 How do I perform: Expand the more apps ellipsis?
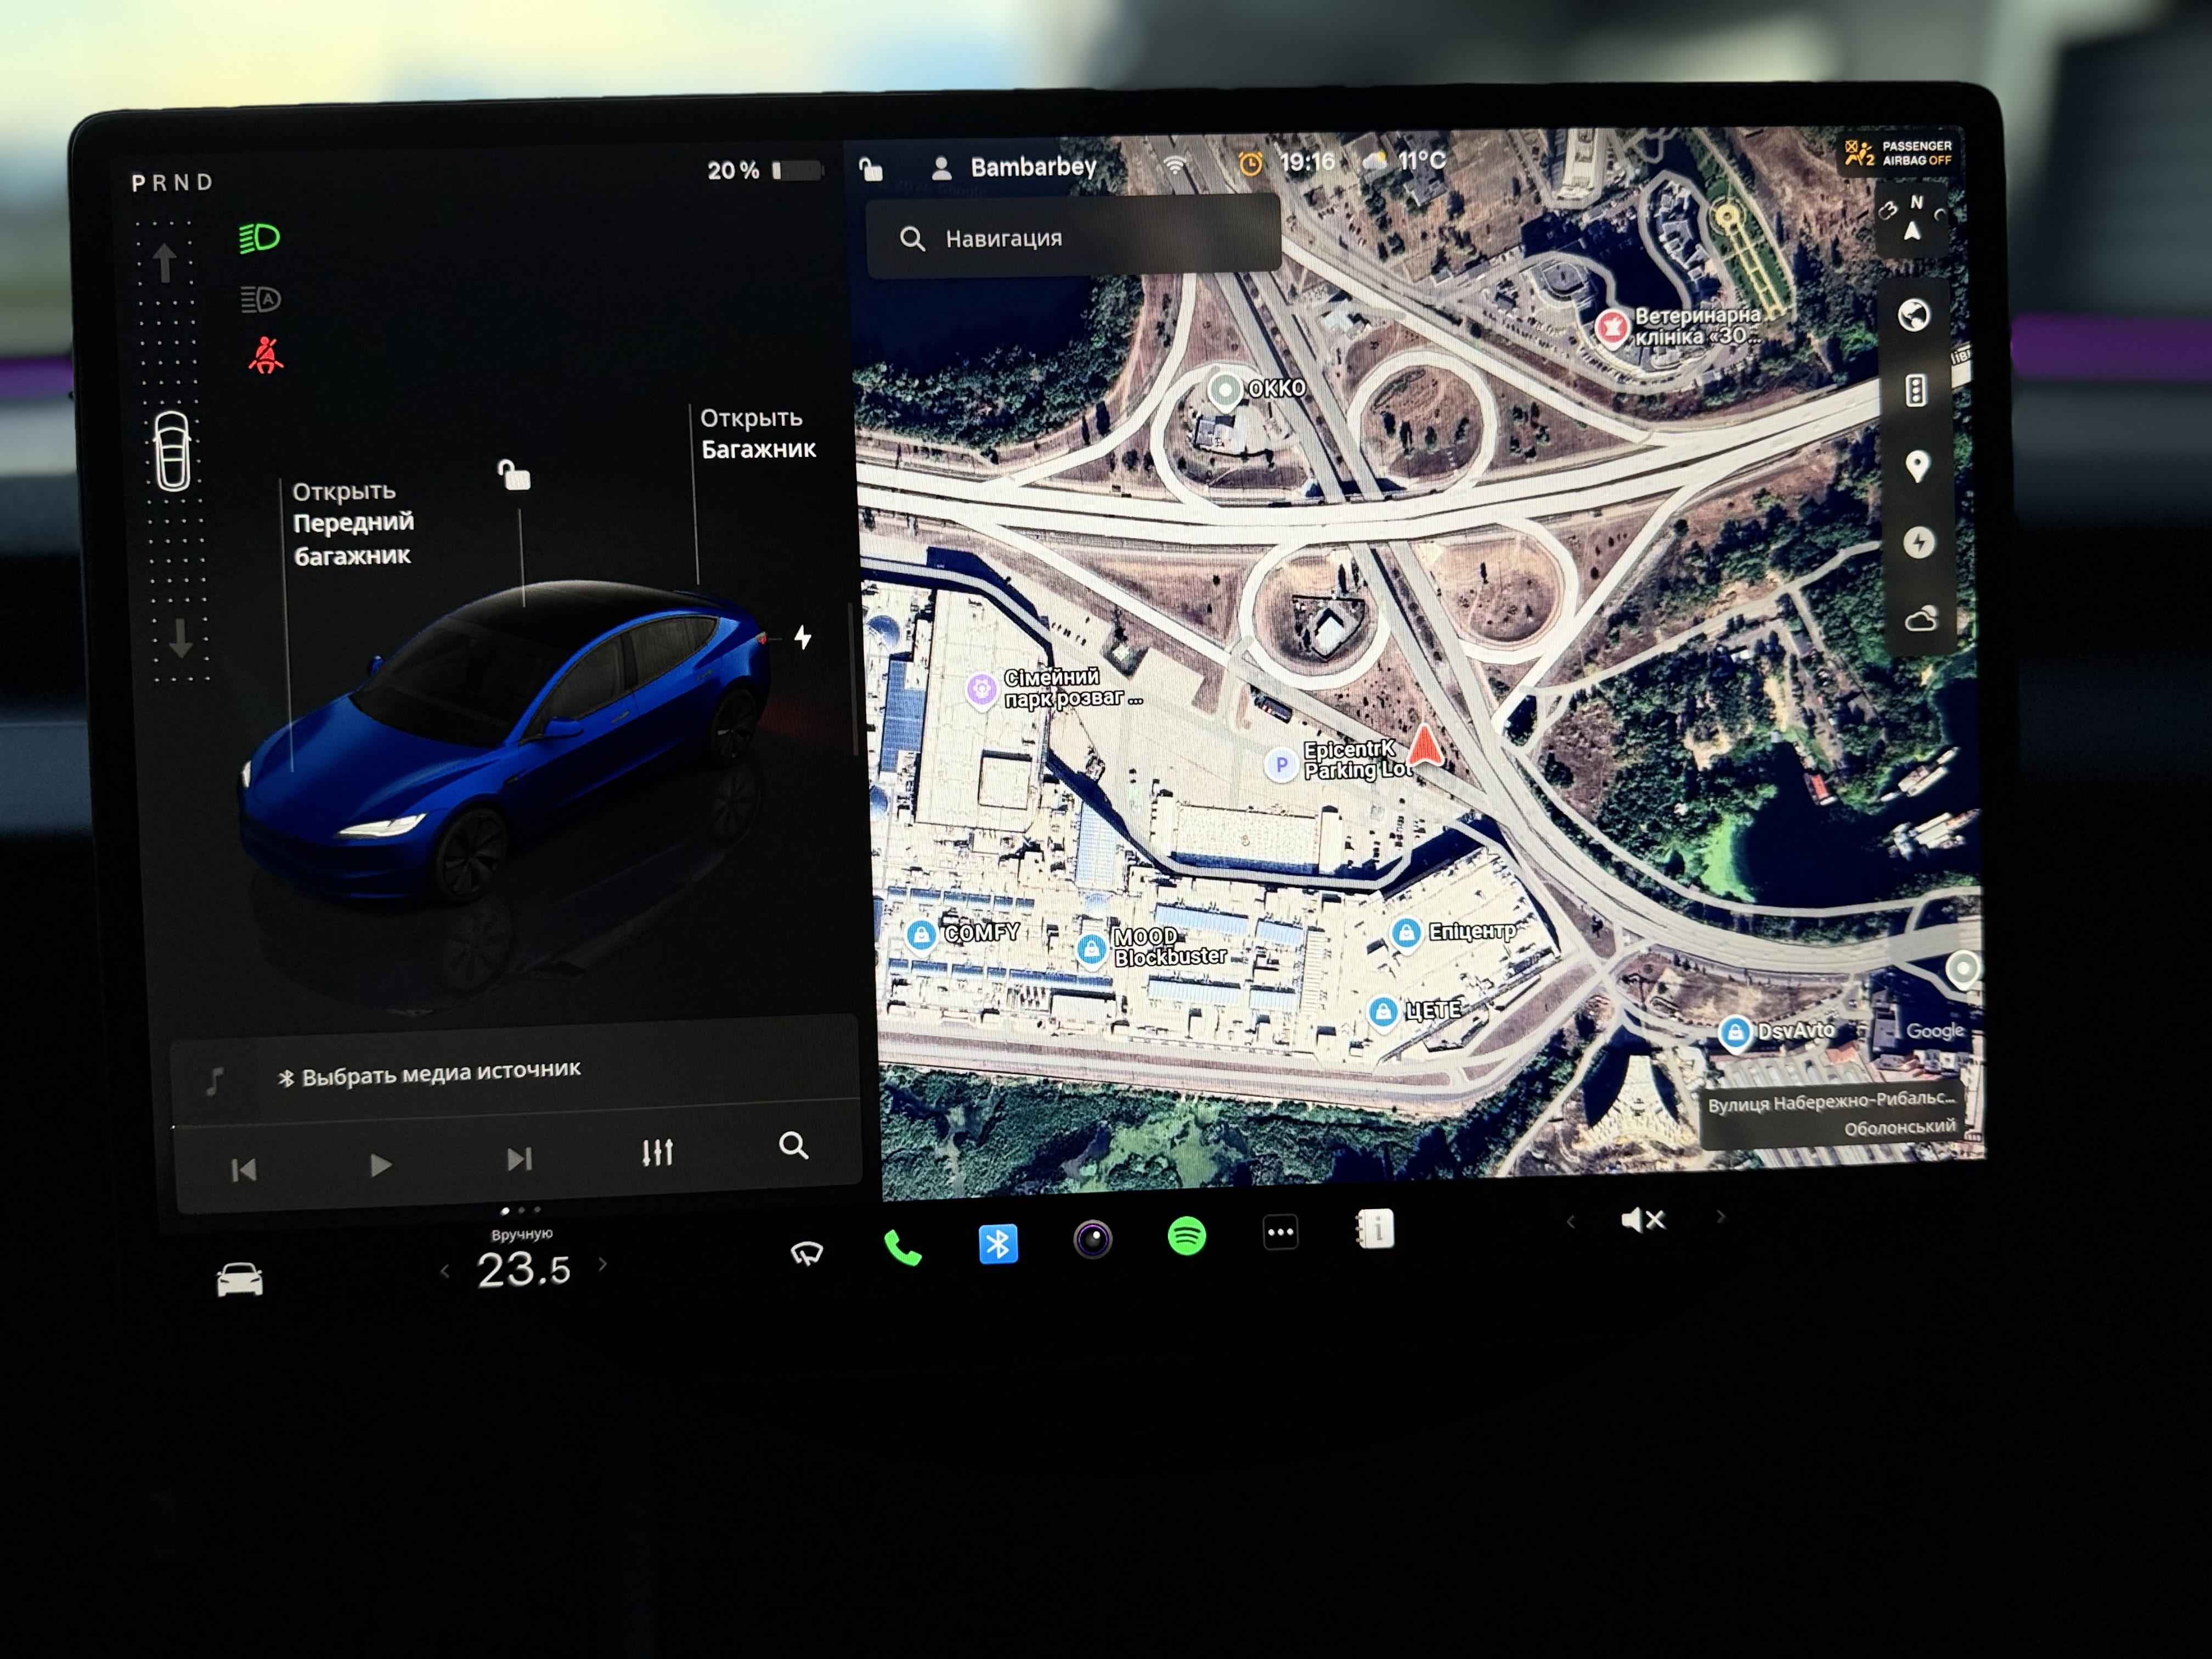1280,1232
